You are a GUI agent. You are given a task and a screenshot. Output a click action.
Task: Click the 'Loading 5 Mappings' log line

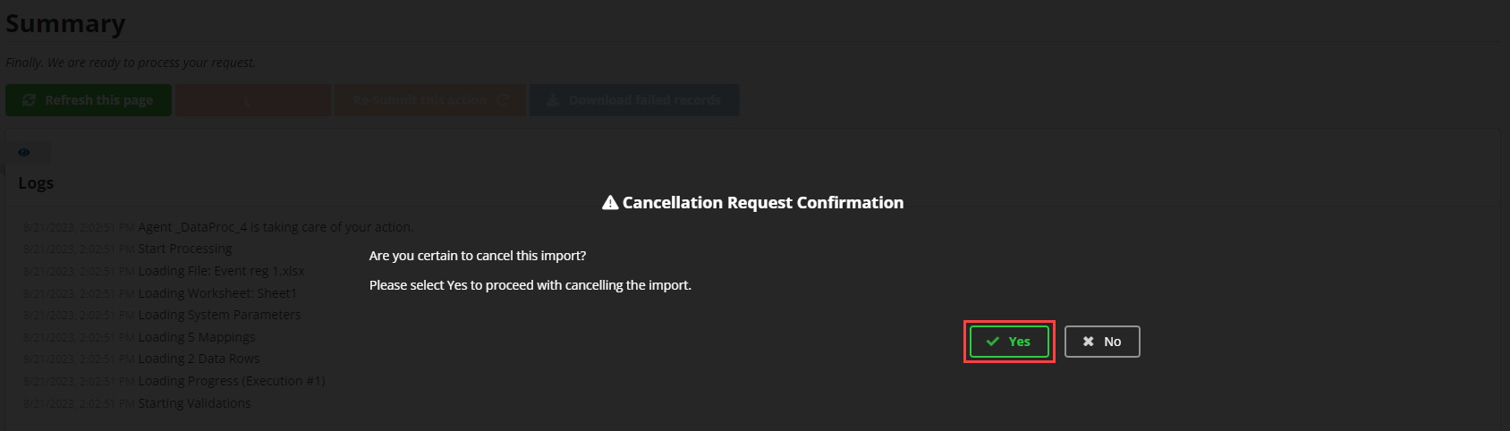click(196, 337)
